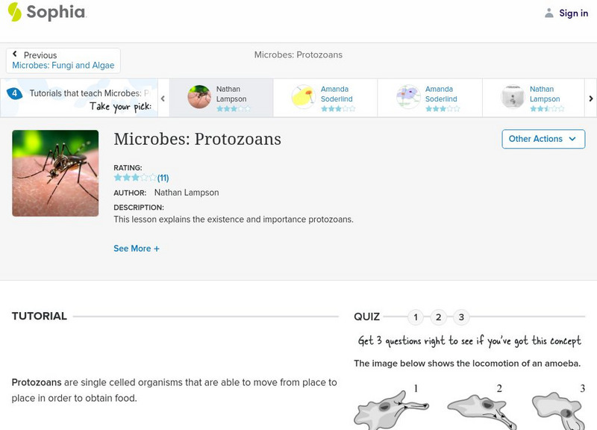Screen dimensions: 597x430
Task: Click the Sign in link
Action: 573,13
